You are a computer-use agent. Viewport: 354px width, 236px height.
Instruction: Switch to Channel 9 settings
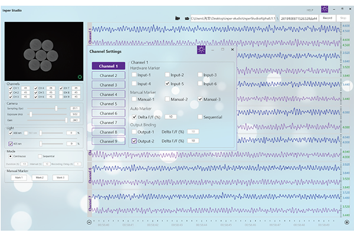(107, 142)
